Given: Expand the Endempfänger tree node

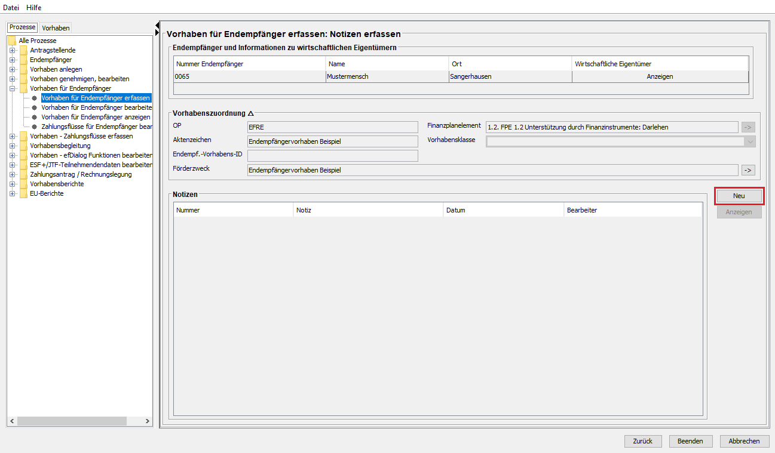Looking at the screenshot, I should point(12,60).
